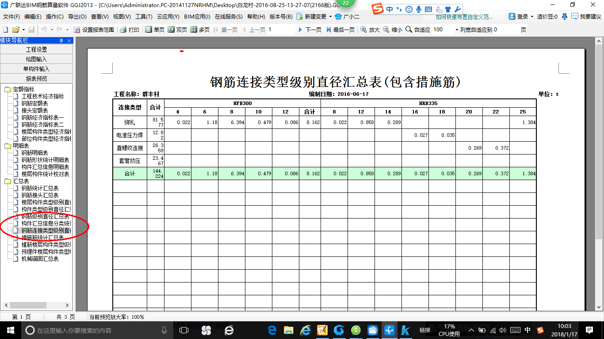Click the zoom out (缩小) button
Viewport: 604px width, 339px height.
click(x=392, y=30)
